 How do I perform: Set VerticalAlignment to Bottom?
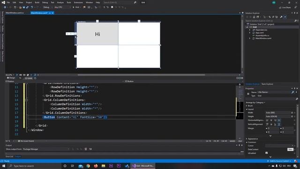275,124
